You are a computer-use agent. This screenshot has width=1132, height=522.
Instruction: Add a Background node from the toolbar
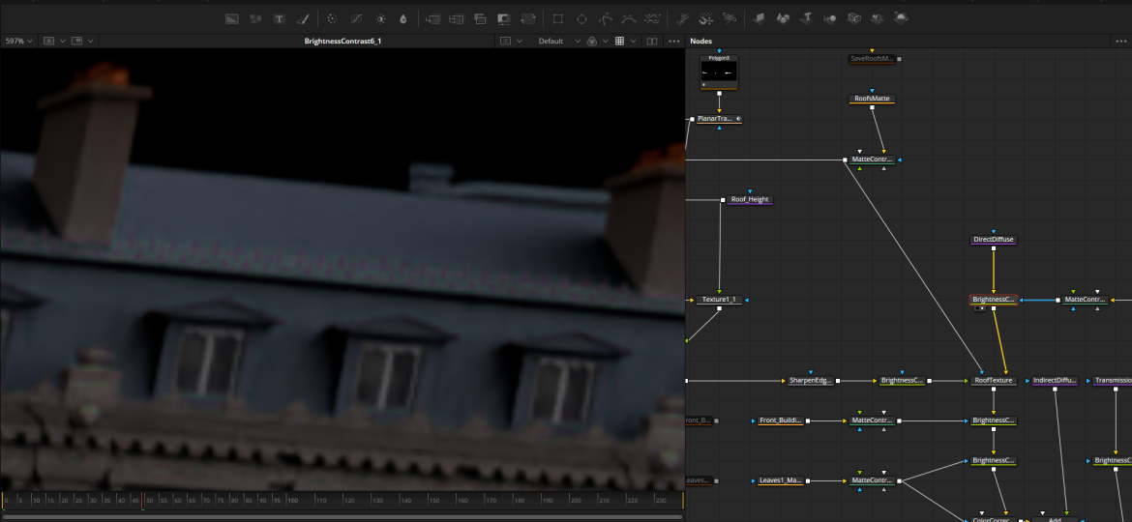pyautogui.click(x=231, y=18)
